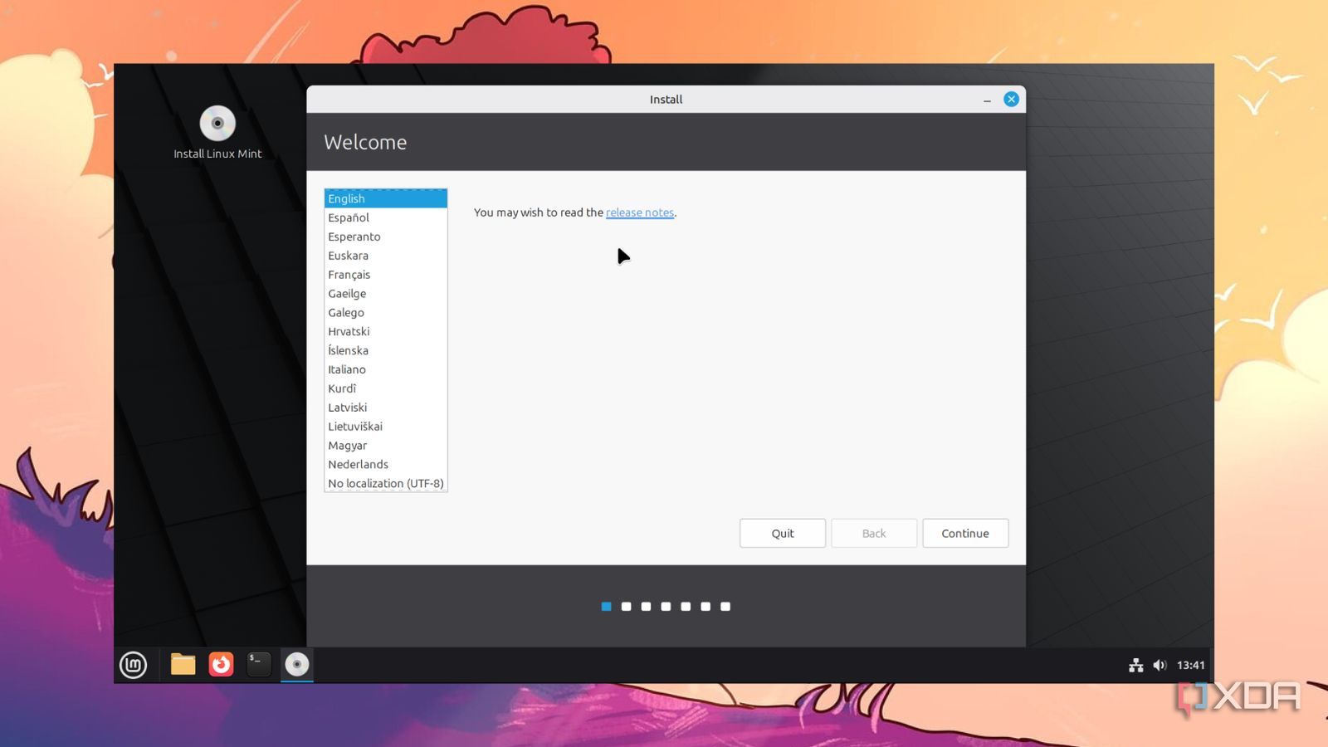The image size is (1328, 747).
Task: Open the Linux Mint start menu
Action: [133, 665]
